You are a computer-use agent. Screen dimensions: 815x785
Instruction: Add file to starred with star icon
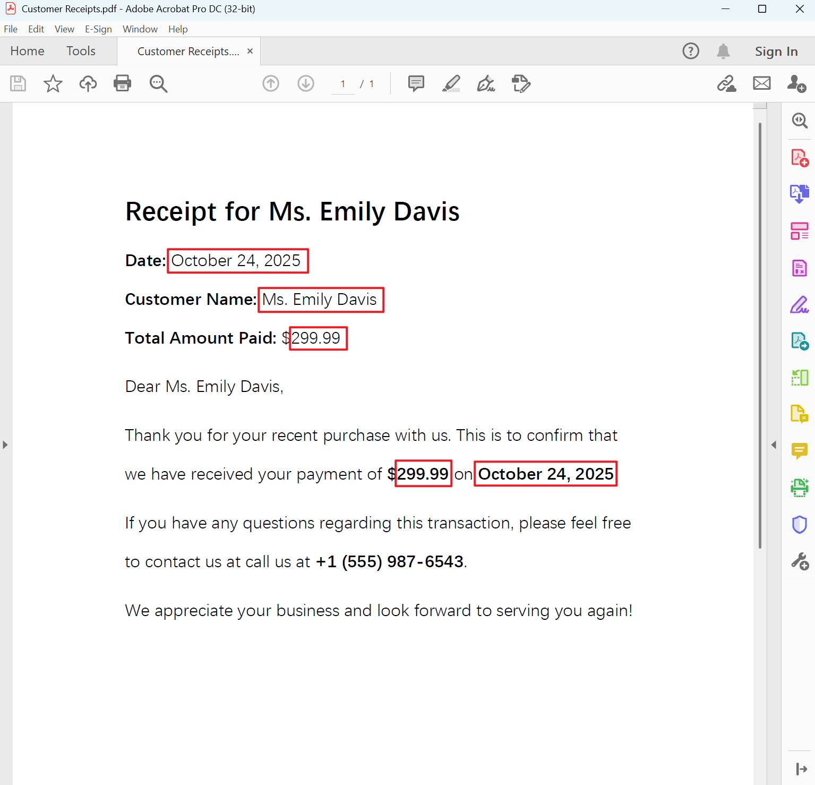53,83
